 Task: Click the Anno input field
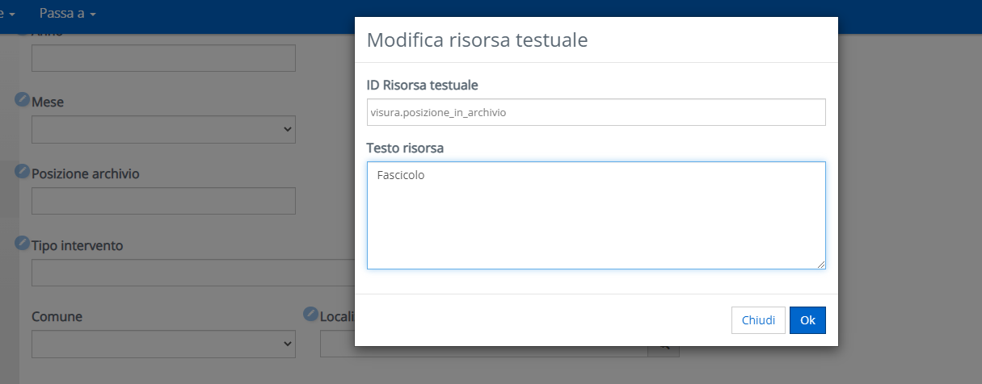click(163, 58)
